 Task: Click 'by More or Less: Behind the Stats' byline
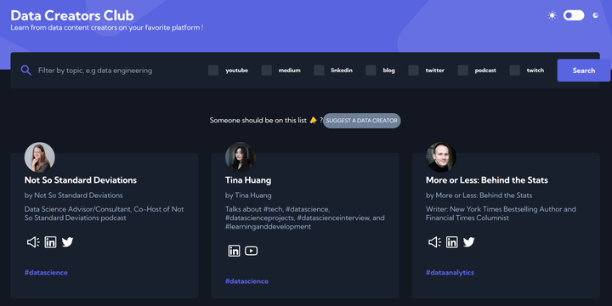click(x=479, y=195)
